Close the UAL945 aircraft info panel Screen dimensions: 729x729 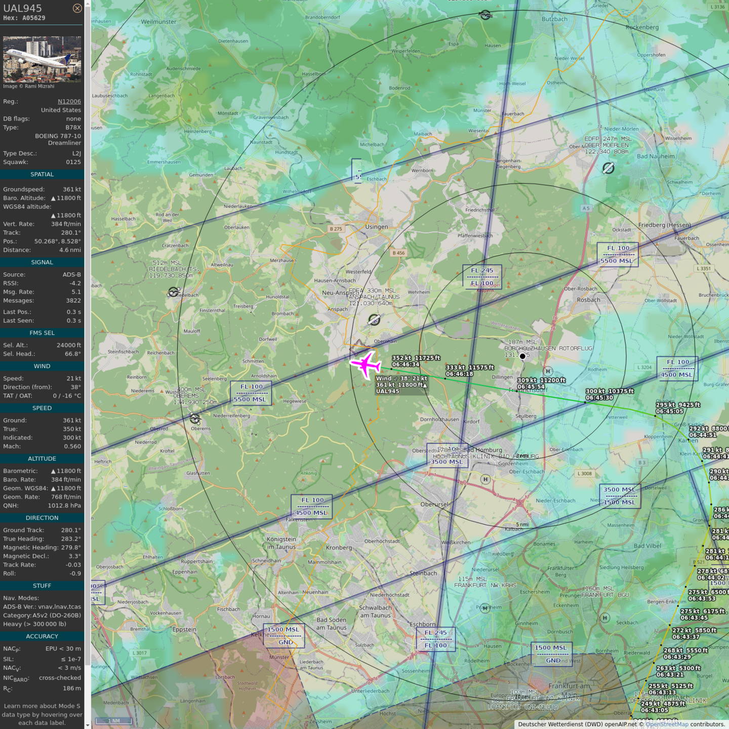pos(77,8)
